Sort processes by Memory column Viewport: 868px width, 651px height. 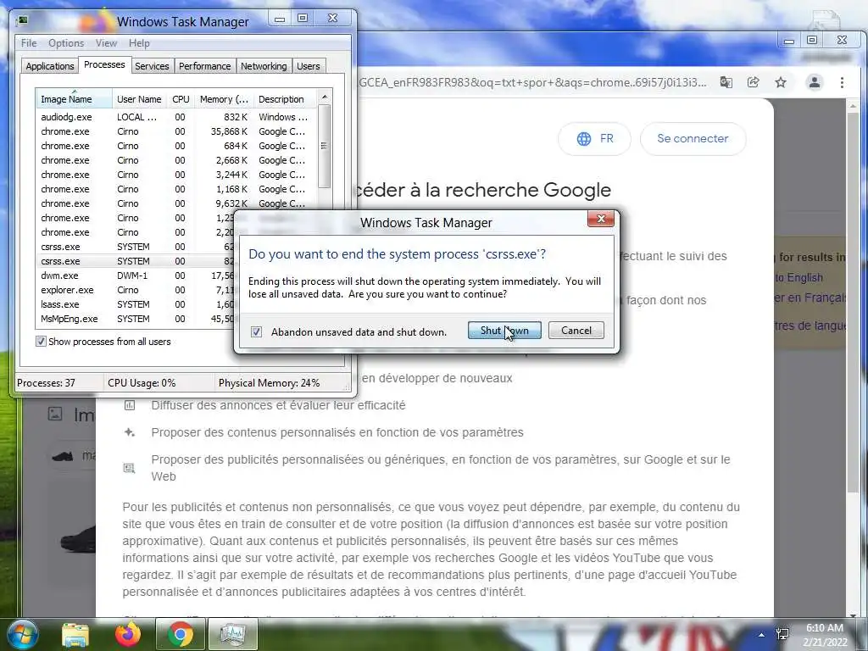pos(224,99)
